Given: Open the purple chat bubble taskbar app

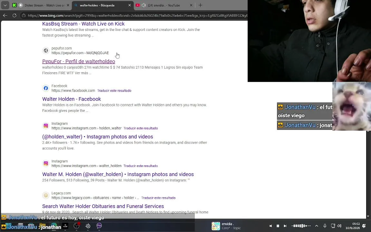Looking at the screenshot, I should [x=99, y=226].
